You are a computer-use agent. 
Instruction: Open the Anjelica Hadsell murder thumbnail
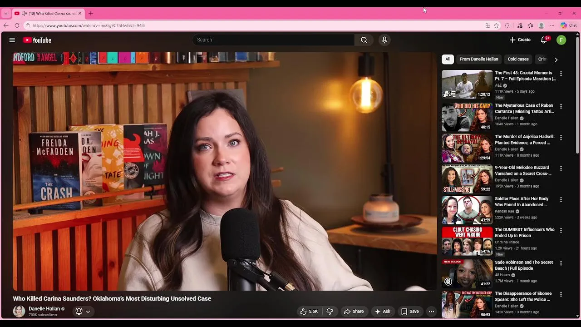coord(467,148)
